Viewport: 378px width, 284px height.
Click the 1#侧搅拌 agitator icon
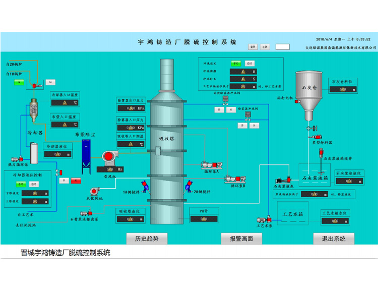coord(145,187)
